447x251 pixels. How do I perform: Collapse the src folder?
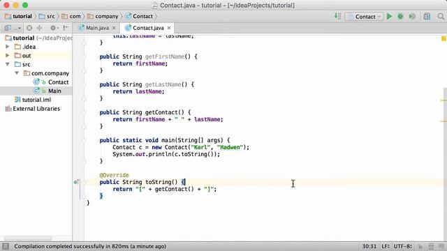tap(8, 64)
